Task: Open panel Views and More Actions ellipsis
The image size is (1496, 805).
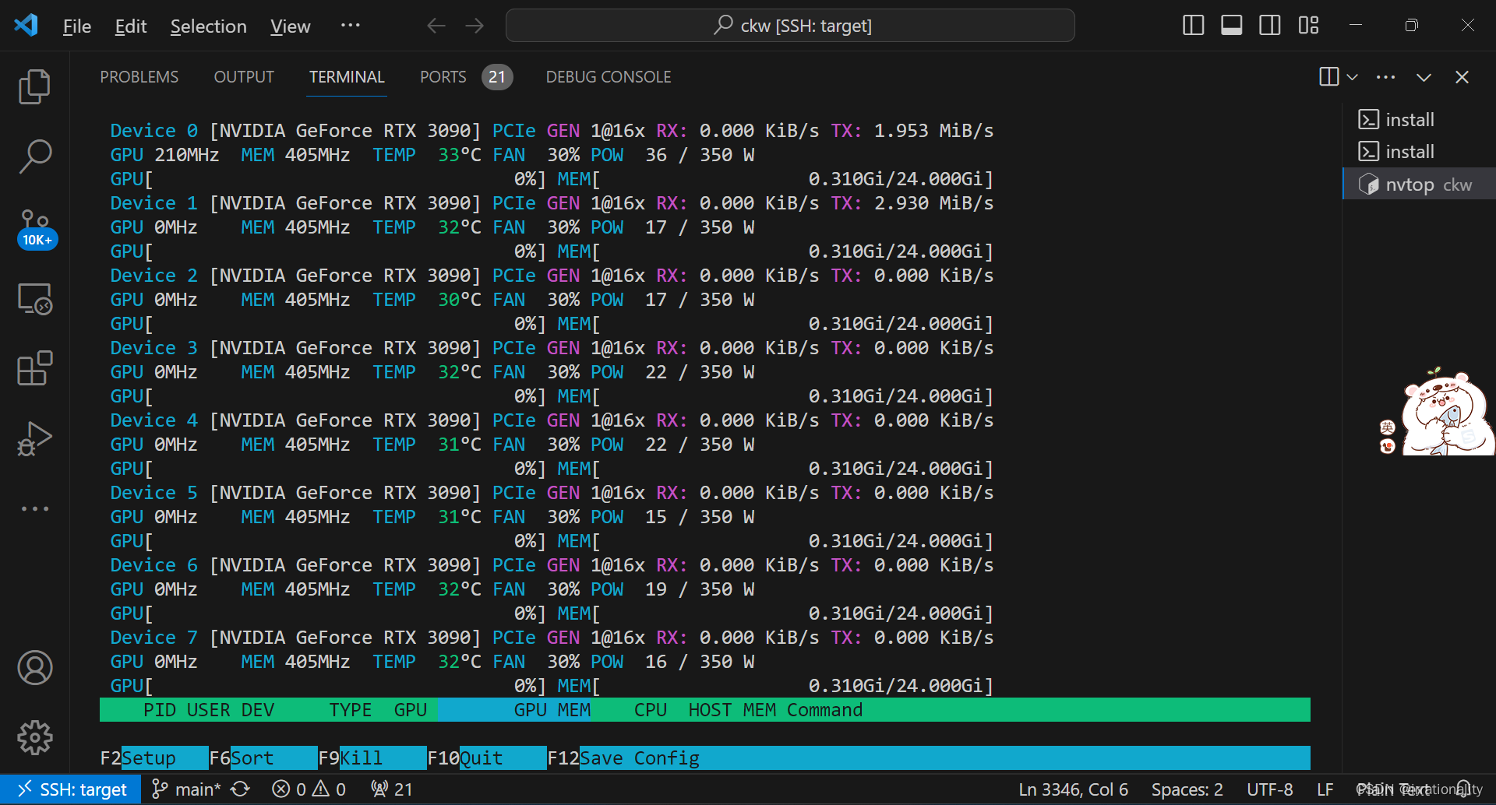Action: tap(1385, 77)
